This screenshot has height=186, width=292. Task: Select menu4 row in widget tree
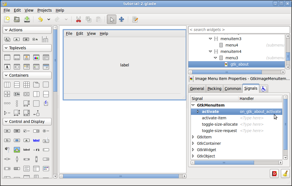(x=237, y=45)
